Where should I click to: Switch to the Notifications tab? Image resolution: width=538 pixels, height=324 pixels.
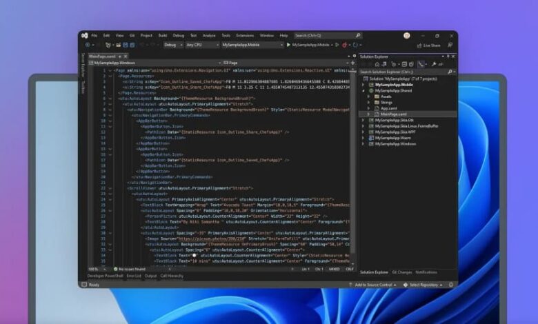click(426, 272)
